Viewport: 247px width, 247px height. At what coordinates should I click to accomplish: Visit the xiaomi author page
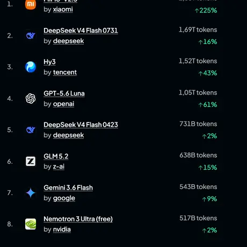point(63,9)
